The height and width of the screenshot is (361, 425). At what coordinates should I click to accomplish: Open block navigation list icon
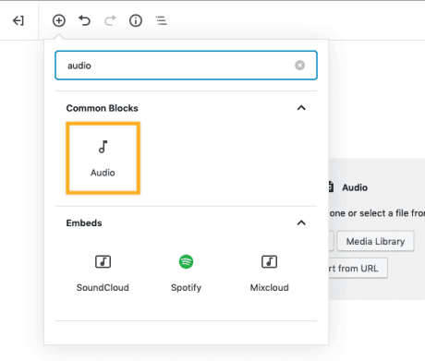point(162,20)
